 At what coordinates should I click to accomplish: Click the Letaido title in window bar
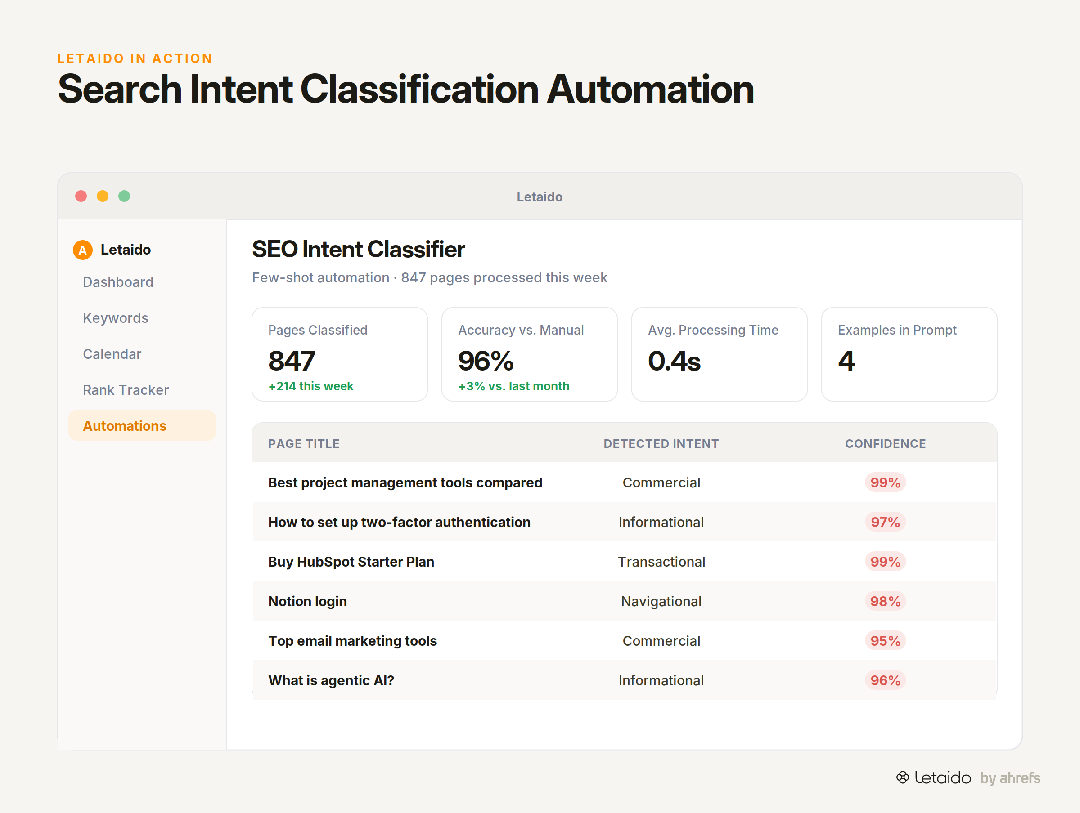pyautogui.click(x=540, y=197)
